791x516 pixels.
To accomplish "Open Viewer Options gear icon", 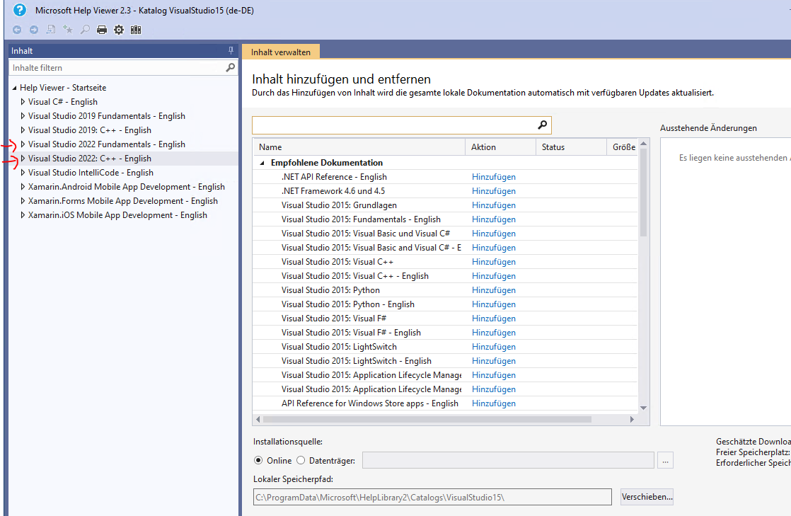I will click(119, 30).
